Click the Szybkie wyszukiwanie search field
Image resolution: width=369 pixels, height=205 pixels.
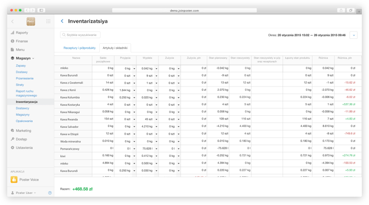80,35
